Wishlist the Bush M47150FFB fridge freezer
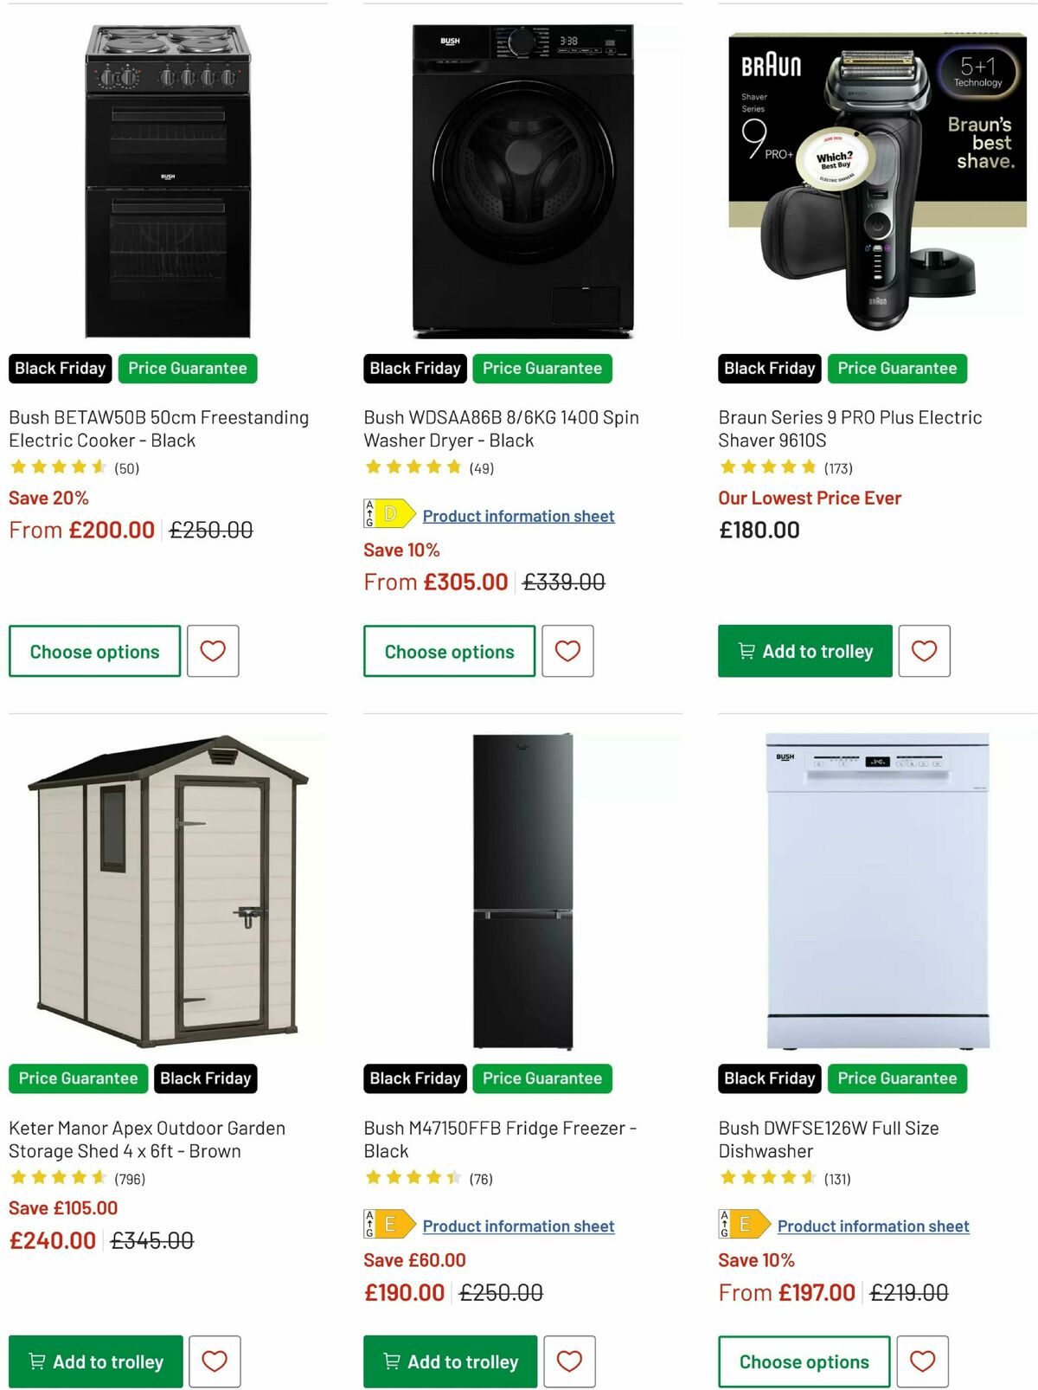1038x1390 pixels. [x=568, y=1361]
